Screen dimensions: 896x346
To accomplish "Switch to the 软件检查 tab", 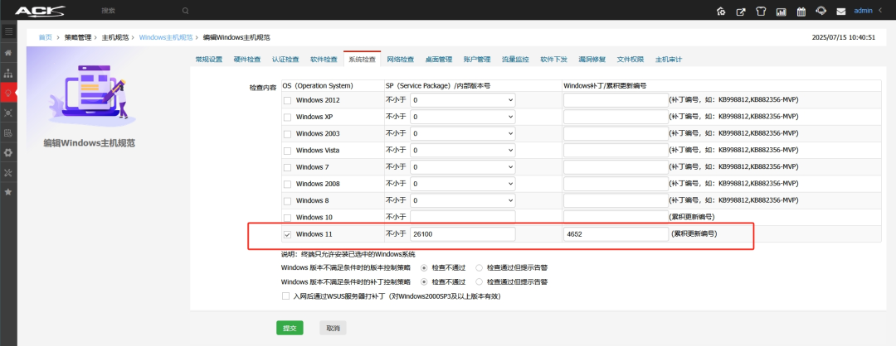I will pyautogui.click(x=324, y=60).
